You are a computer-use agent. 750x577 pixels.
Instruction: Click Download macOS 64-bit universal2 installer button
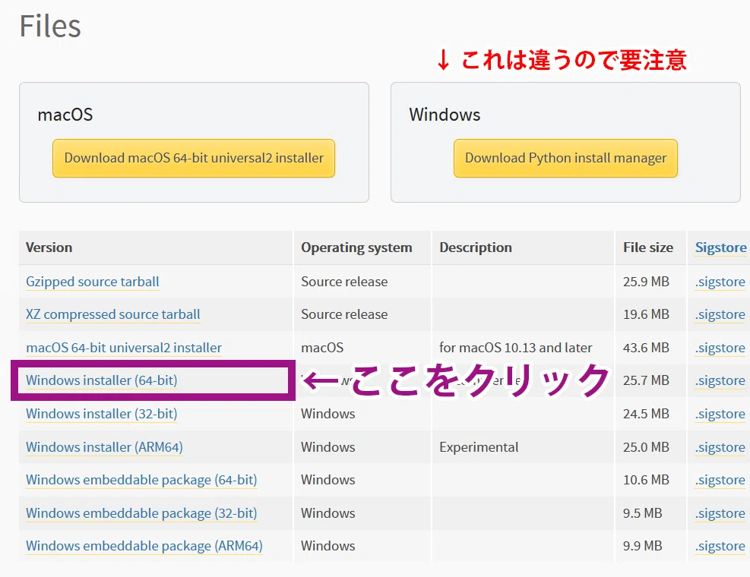[194, 158]
